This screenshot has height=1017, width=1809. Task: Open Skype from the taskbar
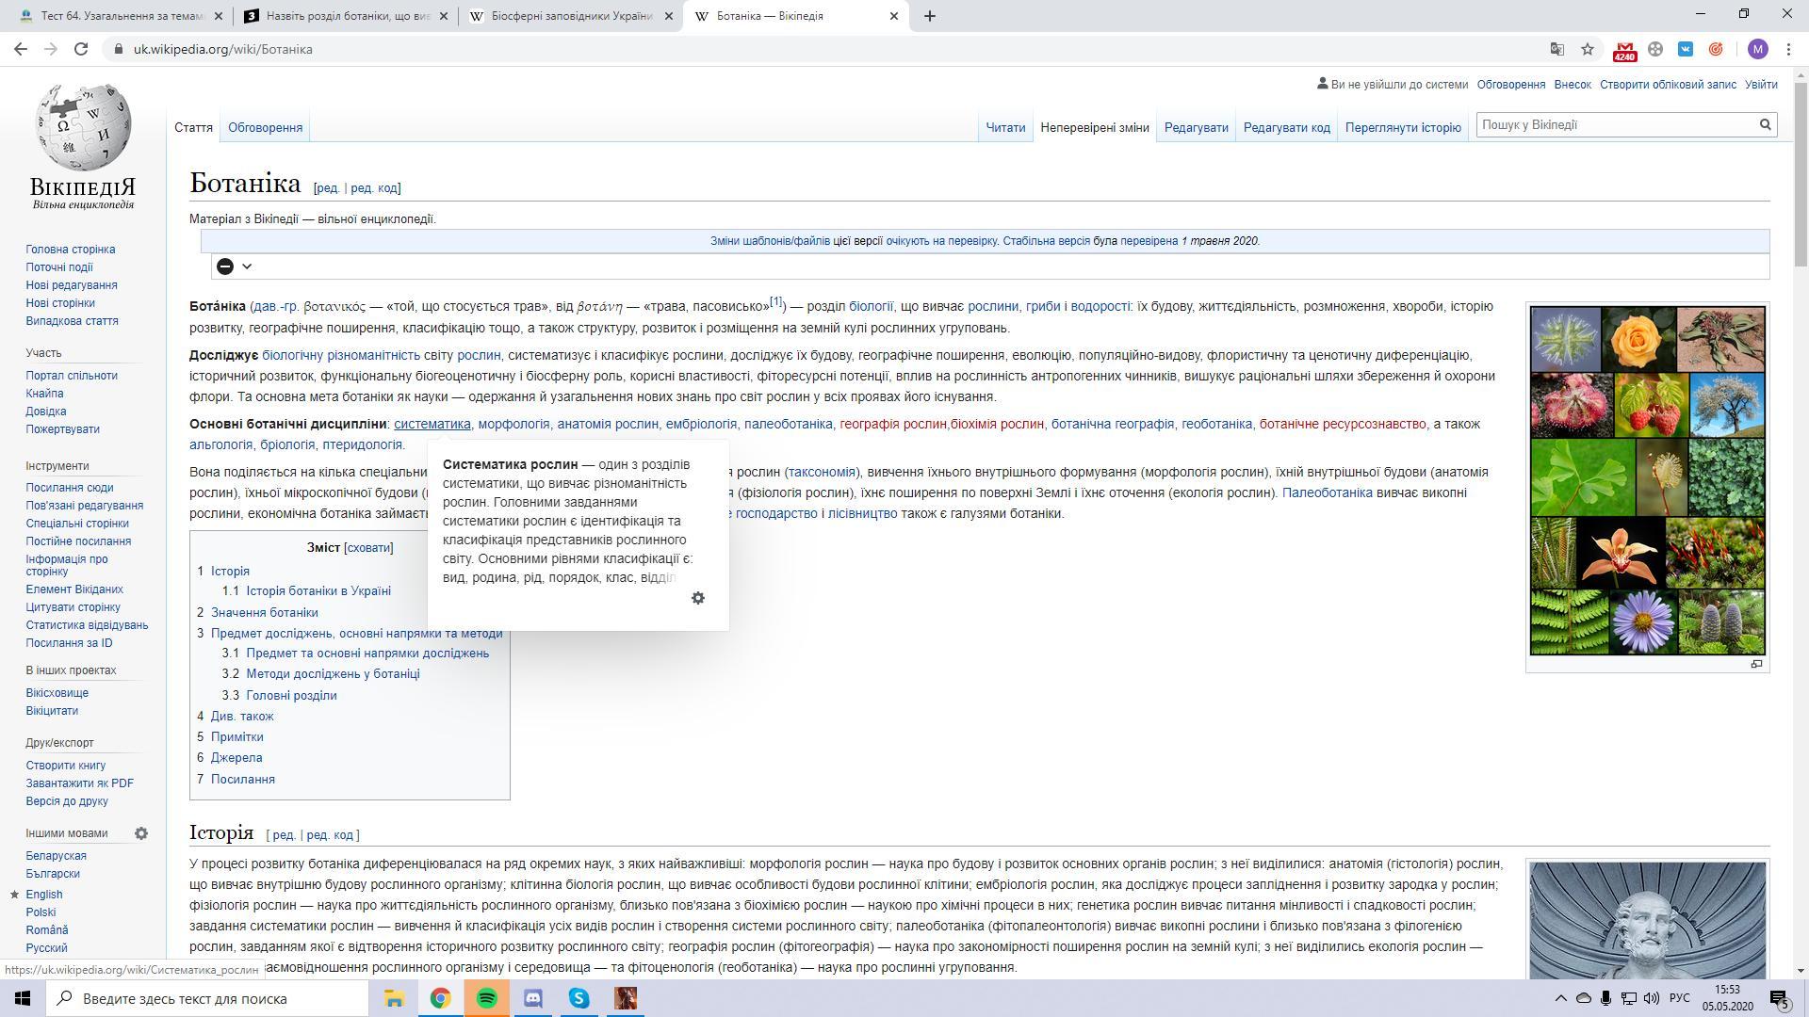579,998
